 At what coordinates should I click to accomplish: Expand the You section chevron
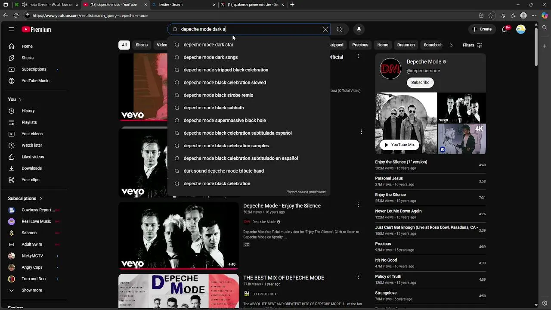pos(20,99)
